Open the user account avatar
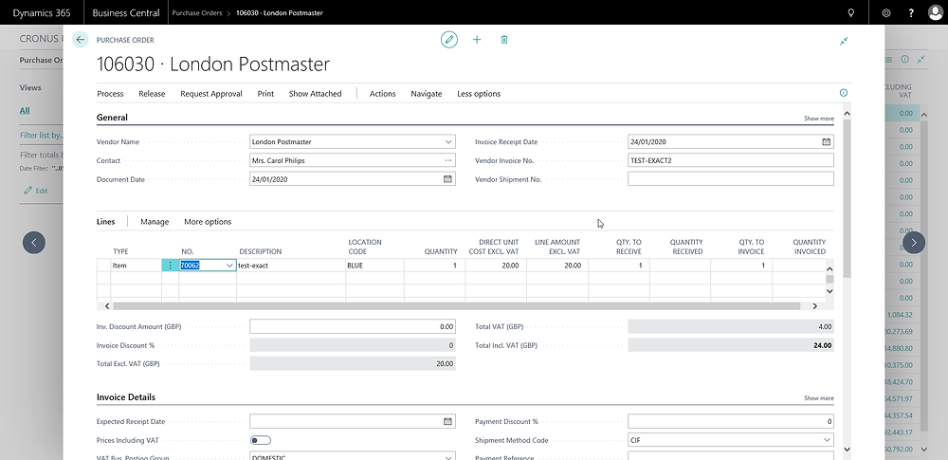This screenshot has width=948, height=460. coord(936,12)
